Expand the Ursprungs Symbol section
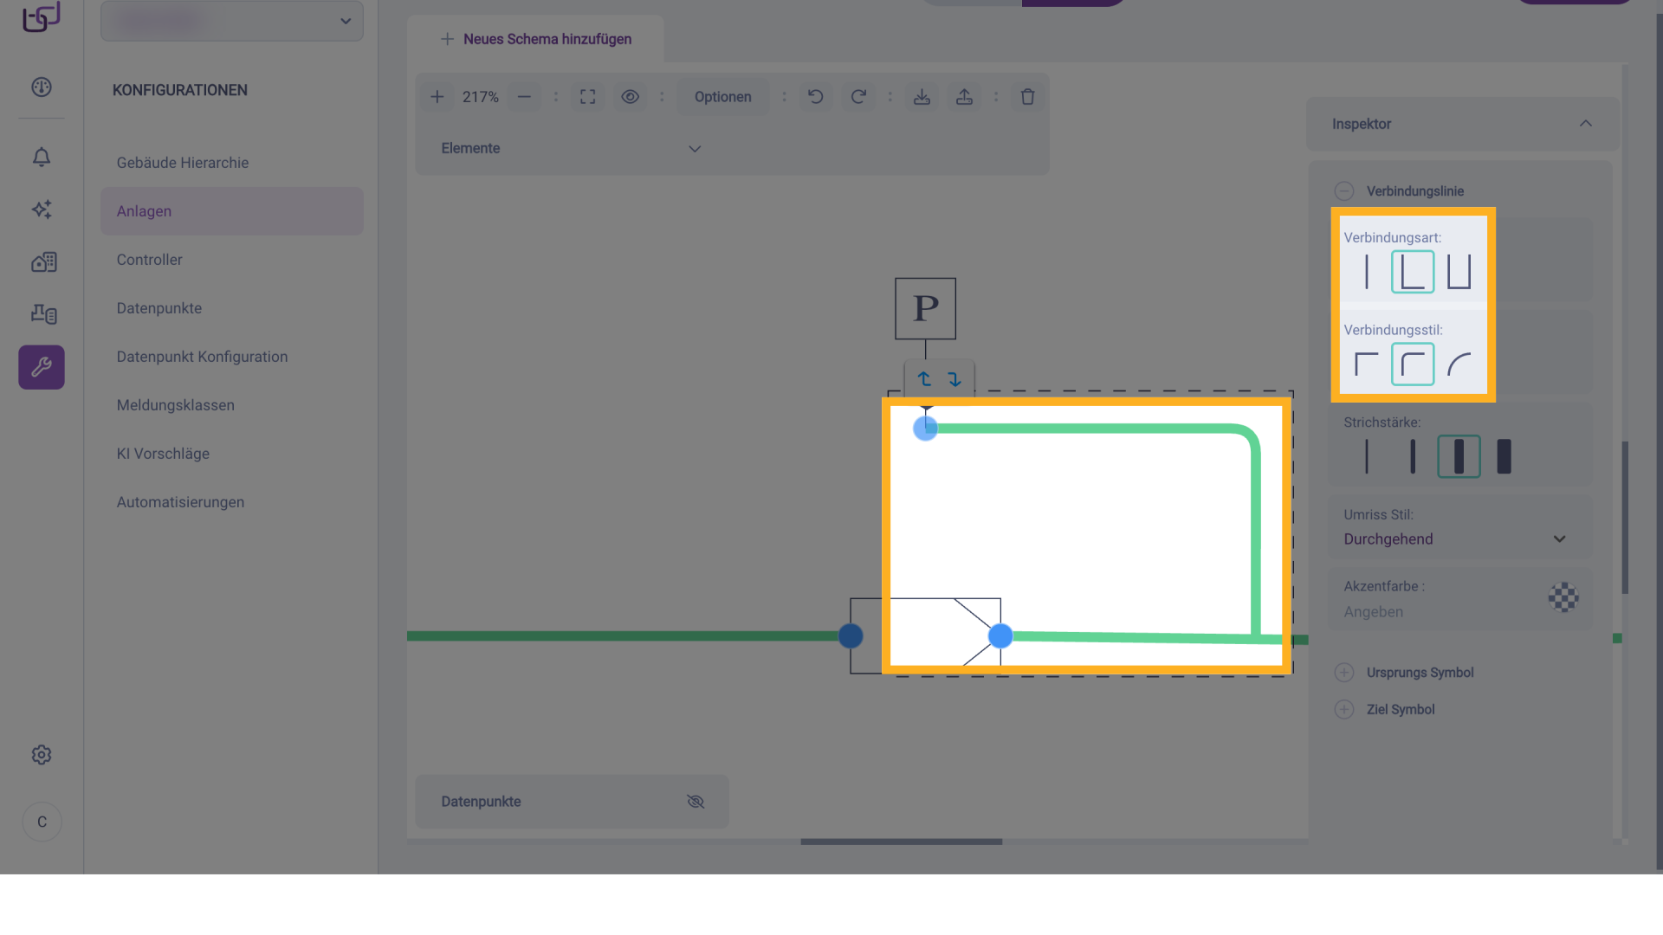The height and width of the screenshot is (935, 1663). point(1344,673)
